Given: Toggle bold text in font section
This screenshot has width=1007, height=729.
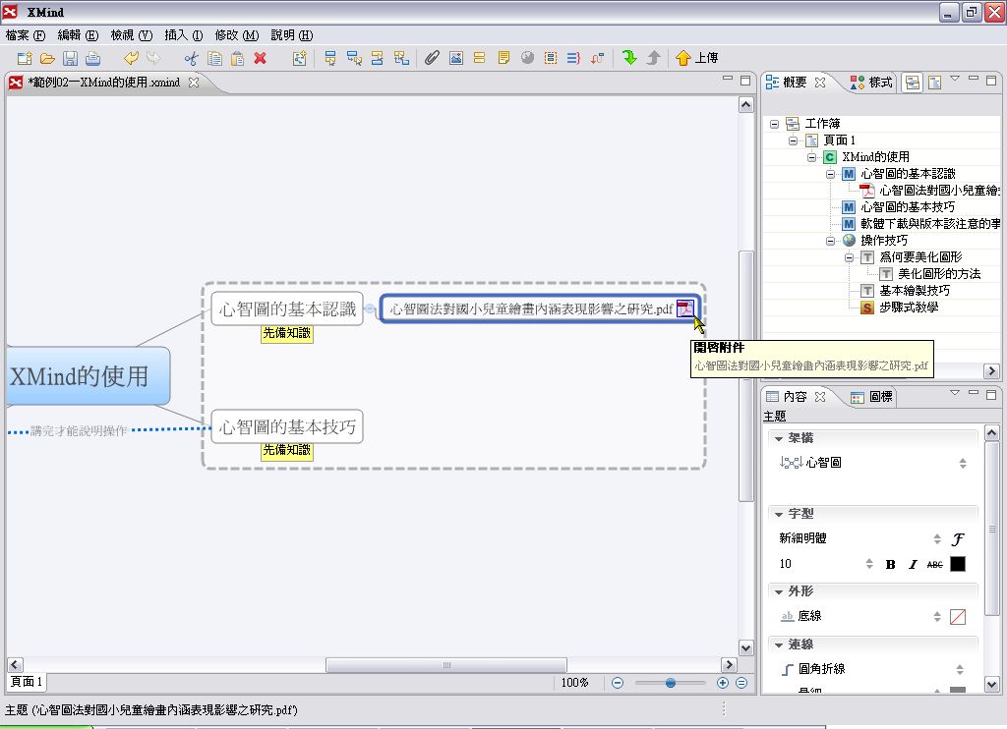Looking at the screenshot, I should (x=890, y=565).
